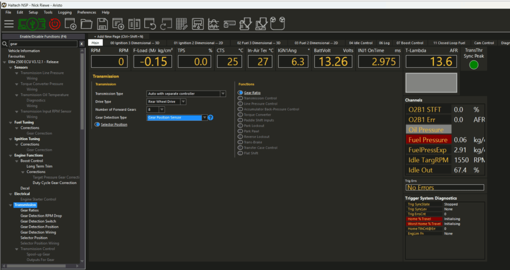Select Duty Cycle Gear Correction tree item
Screen dimensions: 510x270
pyautogui.click(x=55, y=183)
